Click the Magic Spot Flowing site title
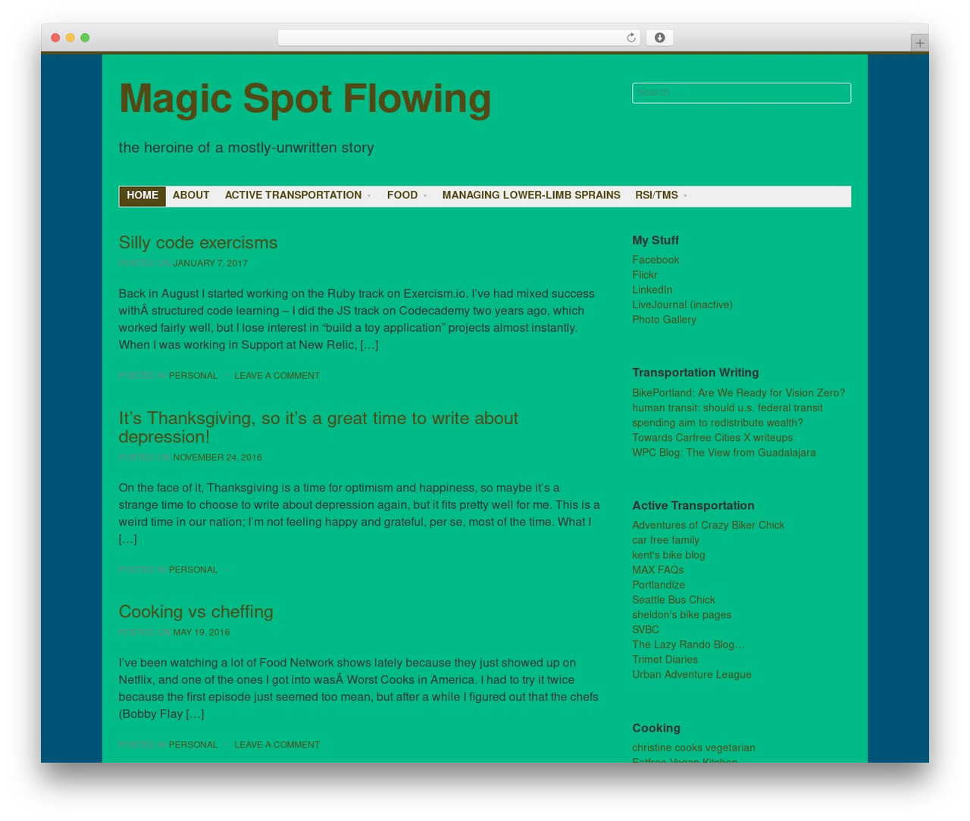 click(305, 98)
